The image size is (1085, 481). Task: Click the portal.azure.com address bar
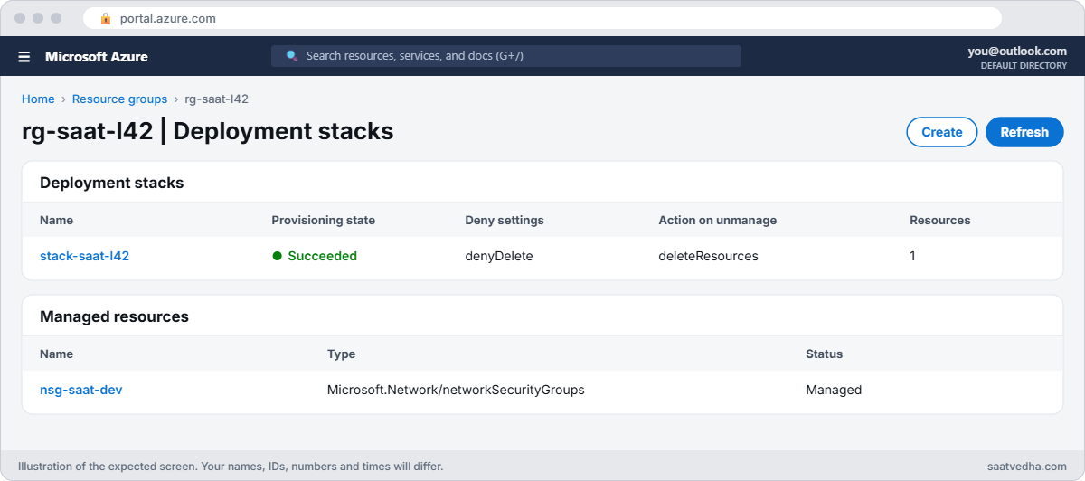[x=542, y=18]
